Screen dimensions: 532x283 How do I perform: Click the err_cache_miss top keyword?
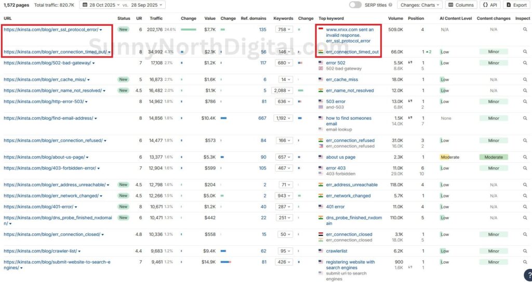pos(342,79)
